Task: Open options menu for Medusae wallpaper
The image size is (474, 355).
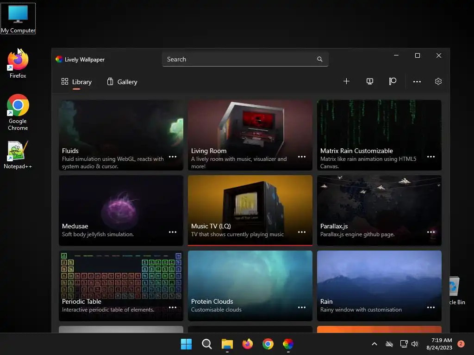Action: pyautogui.click(x=173, y=232)
